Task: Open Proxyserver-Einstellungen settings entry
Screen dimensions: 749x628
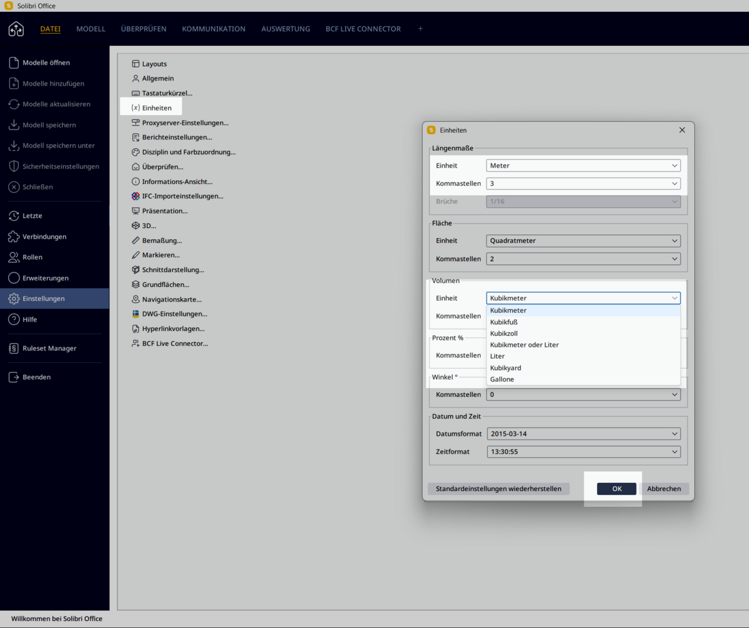Action: (180, 122)
